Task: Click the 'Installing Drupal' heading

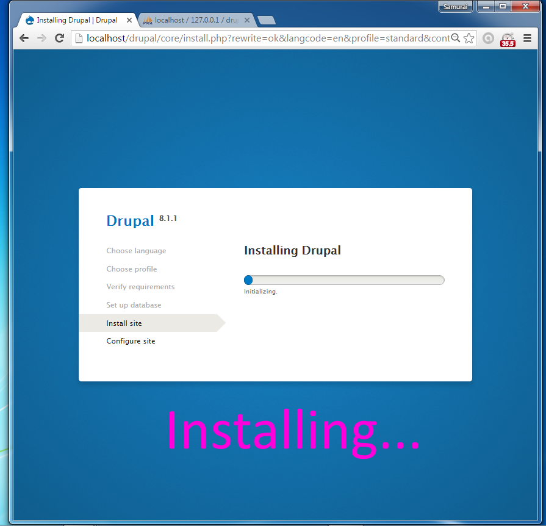Action: [292, 250]
